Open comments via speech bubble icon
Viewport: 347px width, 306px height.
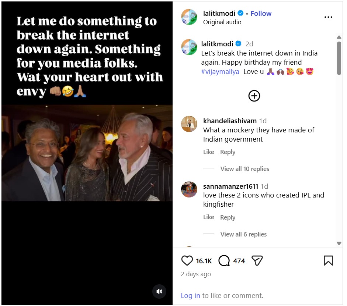coord(224,261)
